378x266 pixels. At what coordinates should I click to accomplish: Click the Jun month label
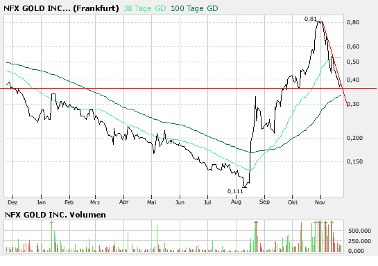180,202
